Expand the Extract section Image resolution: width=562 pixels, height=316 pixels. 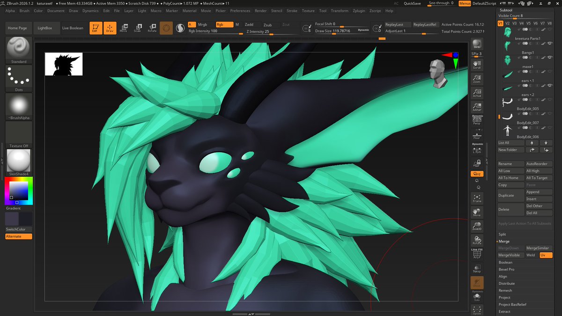(504, 311)
